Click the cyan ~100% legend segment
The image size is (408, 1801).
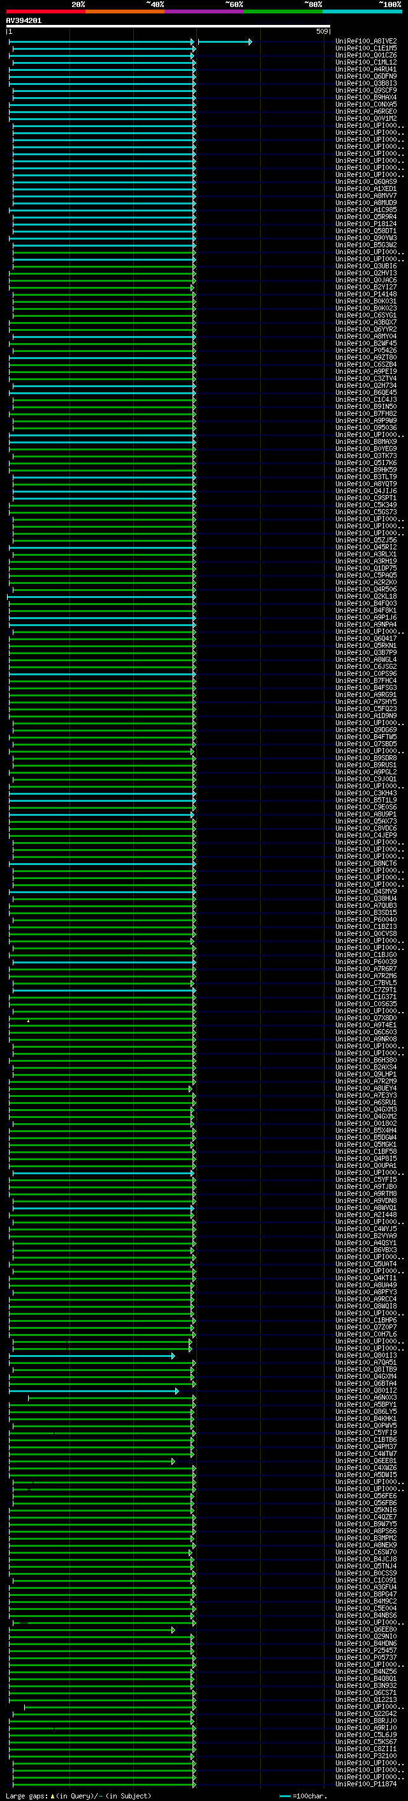click(363, 11)
